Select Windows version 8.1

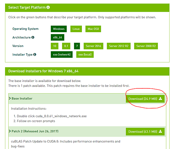click(x=66, y=46)
